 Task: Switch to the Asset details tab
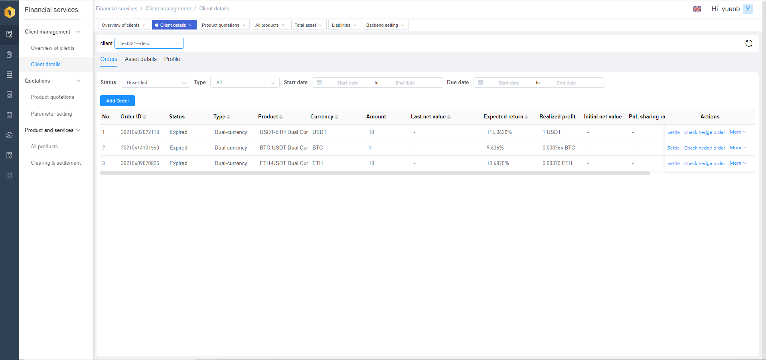[141, 59]
